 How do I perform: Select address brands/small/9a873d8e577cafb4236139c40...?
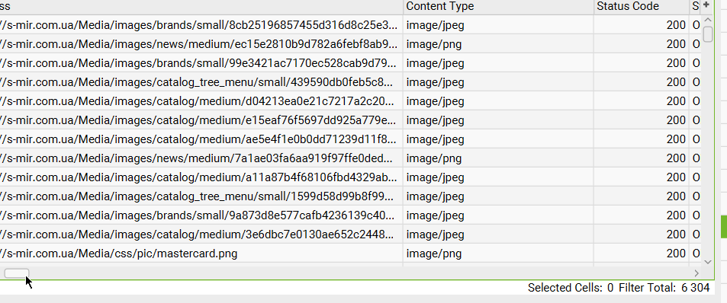point(201,215)
